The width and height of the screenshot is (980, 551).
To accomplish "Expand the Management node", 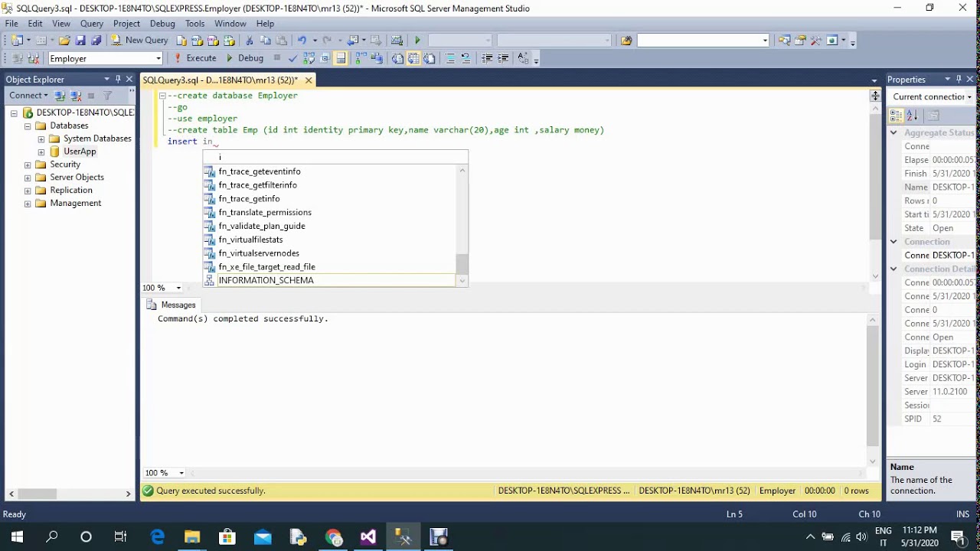I will click(28, 204).
